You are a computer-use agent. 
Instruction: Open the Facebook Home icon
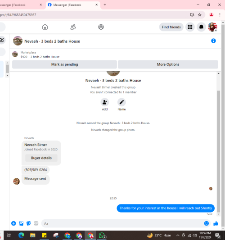click(x=45, y=27)
